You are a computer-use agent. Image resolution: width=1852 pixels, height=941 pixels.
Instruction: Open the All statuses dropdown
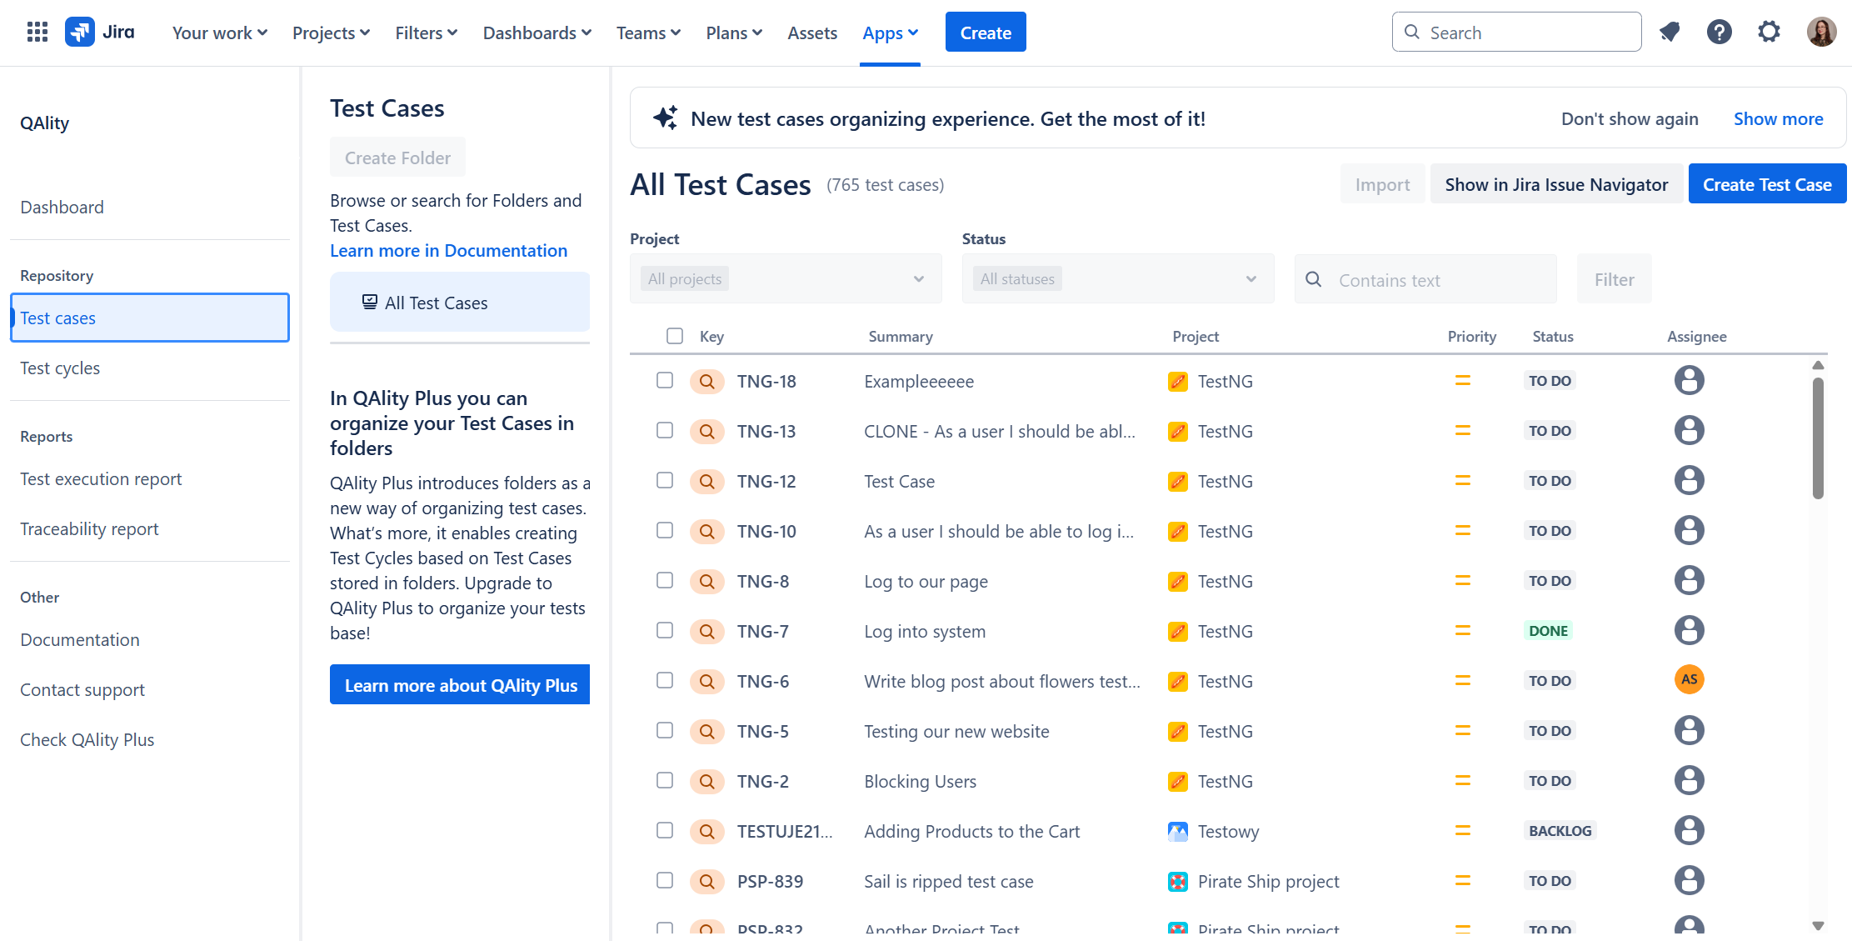click(1118, 278)
